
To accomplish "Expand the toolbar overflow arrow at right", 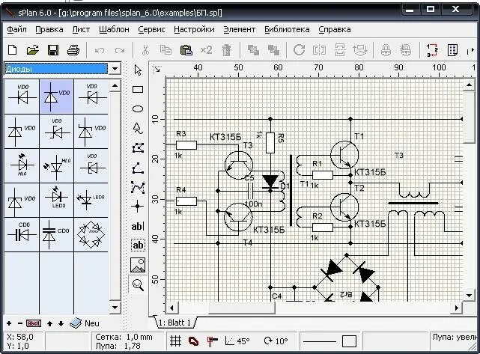I will (471, 50).
